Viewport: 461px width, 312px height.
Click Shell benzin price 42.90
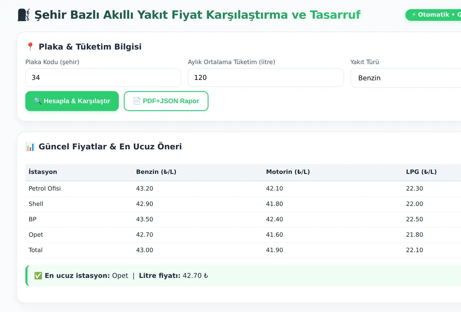[x=144, y=204]
